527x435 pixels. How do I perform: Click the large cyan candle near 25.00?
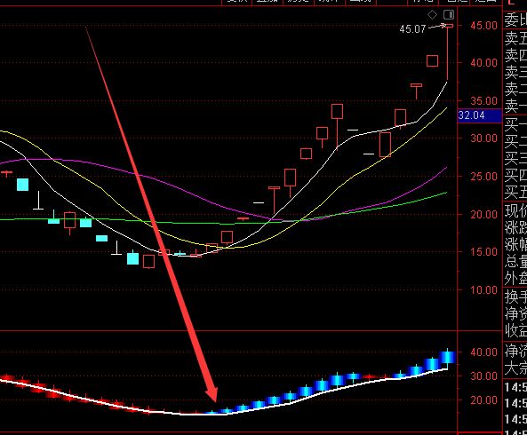[22, 185]
